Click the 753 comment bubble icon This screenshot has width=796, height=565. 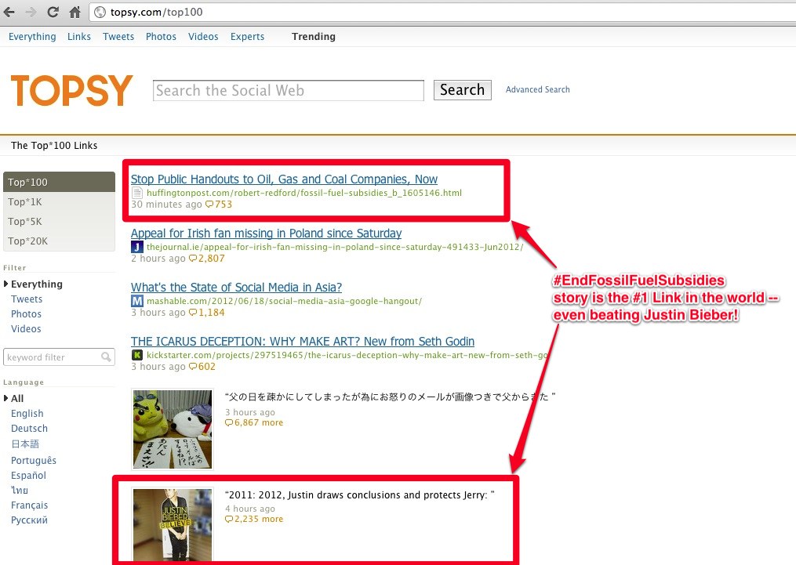click(209, 205)
